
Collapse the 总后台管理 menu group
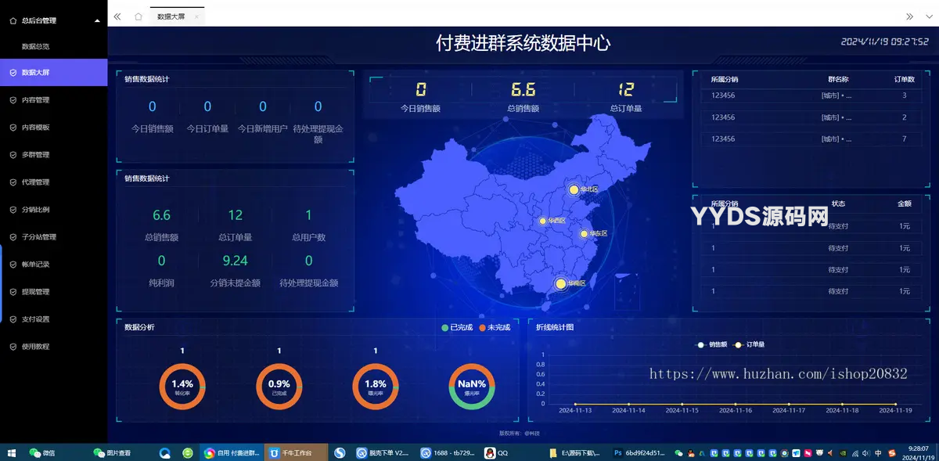97,21
